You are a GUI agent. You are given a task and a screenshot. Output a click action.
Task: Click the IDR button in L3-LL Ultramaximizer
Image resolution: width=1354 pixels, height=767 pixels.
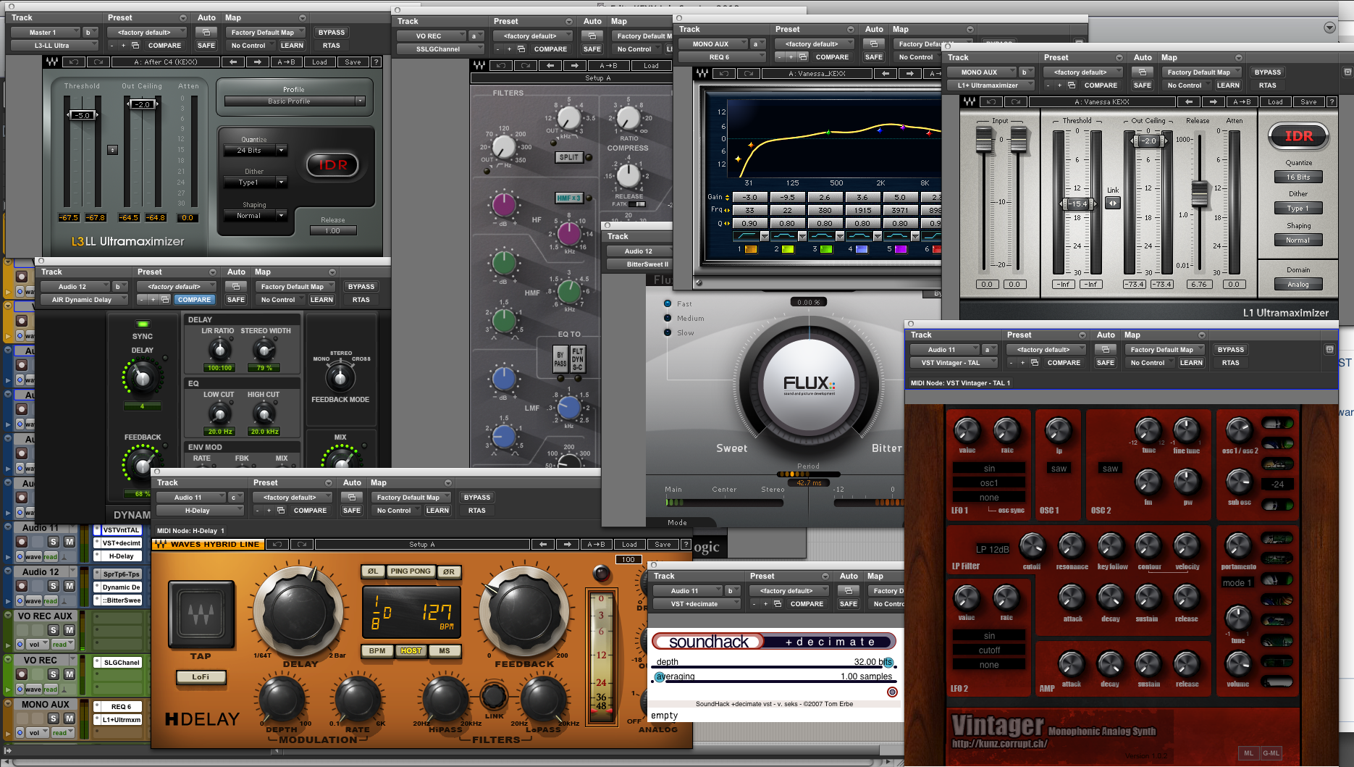332,165
